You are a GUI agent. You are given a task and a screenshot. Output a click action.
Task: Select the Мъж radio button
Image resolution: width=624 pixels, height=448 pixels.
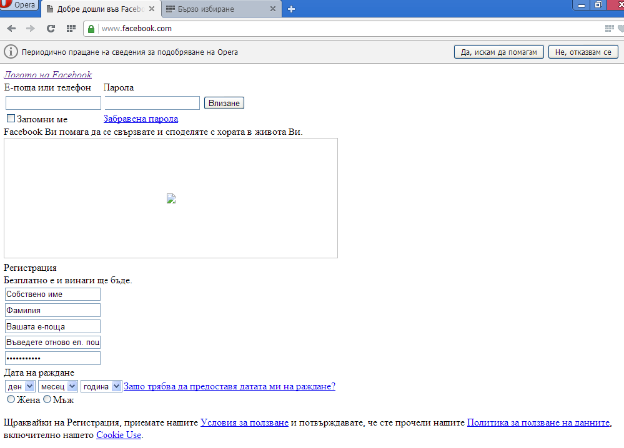point(47,399)
